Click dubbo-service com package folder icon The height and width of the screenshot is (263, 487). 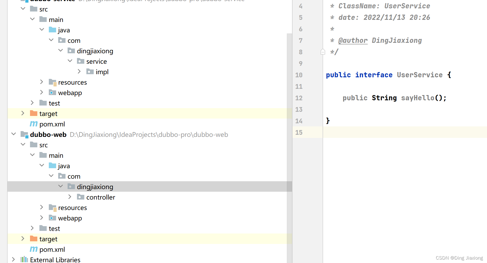pyautogui.click(x=62, y=40)
